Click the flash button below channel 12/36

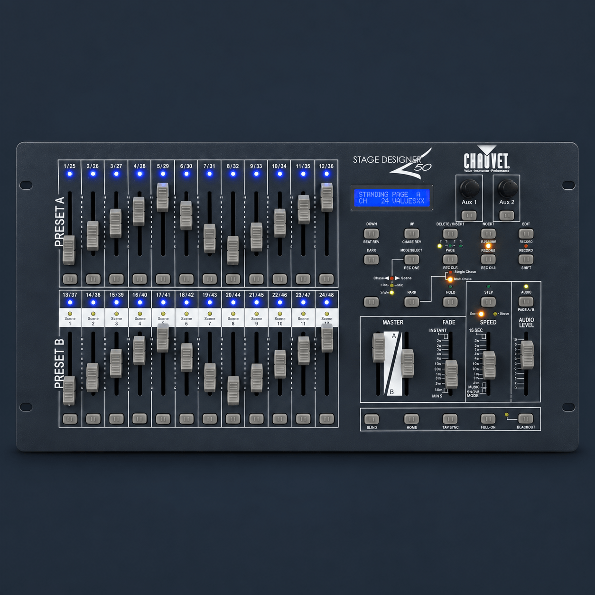(326, 279)
